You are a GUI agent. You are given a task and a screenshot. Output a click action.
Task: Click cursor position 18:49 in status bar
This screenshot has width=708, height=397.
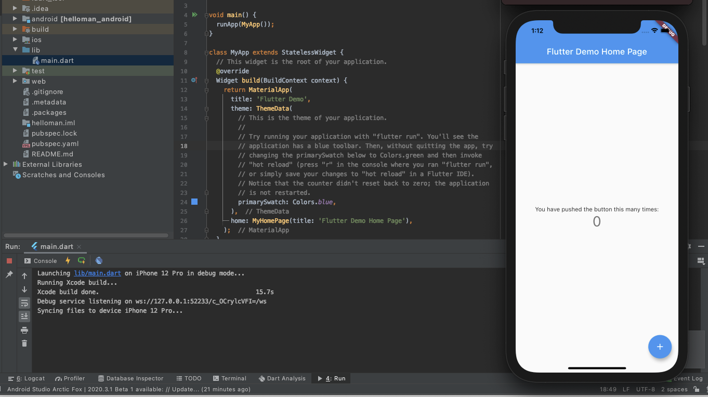[x=608, y=389]
